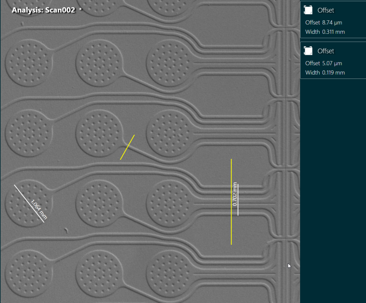The width and height of the screenshot is (366, 303).
Task: Click the Analysis: Scan002 title
Action: point(43,10)
